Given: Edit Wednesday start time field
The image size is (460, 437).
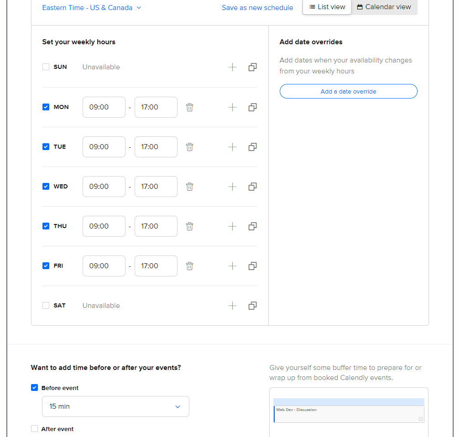Looking at the screenshot, I should (104, 186).
